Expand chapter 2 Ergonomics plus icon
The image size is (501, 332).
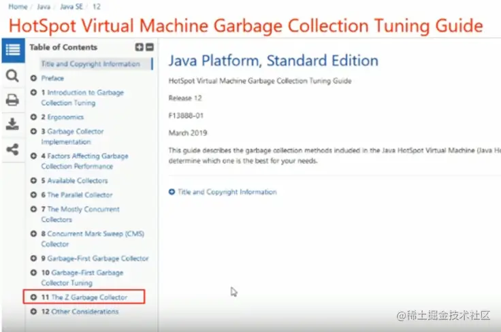pos(33,117)
